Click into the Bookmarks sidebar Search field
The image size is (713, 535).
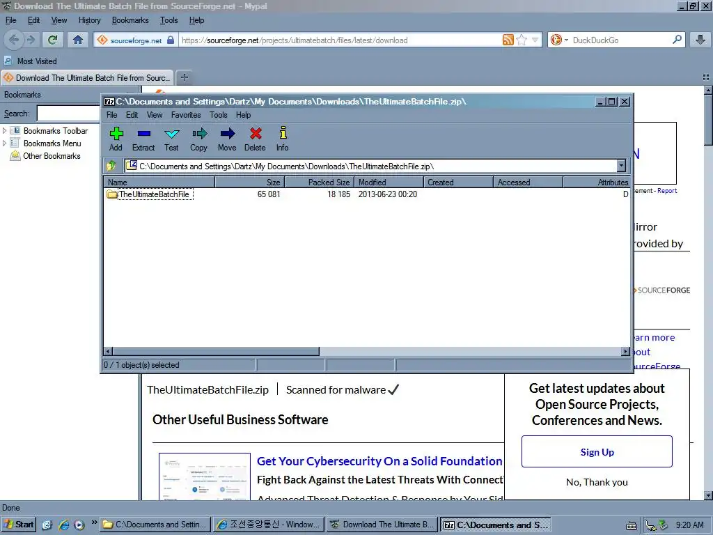(x=68, y=114)
